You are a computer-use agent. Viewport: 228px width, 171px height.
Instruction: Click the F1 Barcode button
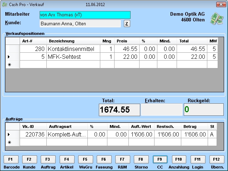pyautogui.click(x=11, y=159)
